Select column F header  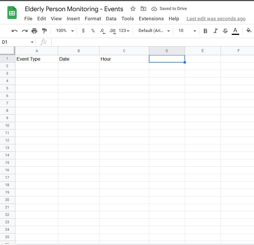coord(237,51)
